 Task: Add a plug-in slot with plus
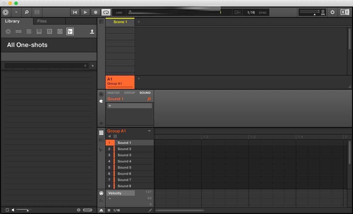(x=110, y=106)
